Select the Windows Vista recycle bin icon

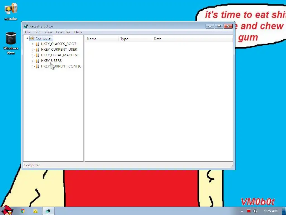tap(11, 43)
